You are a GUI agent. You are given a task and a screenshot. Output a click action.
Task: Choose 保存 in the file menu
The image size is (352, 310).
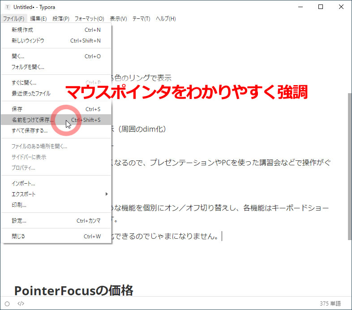coord(56,109)
